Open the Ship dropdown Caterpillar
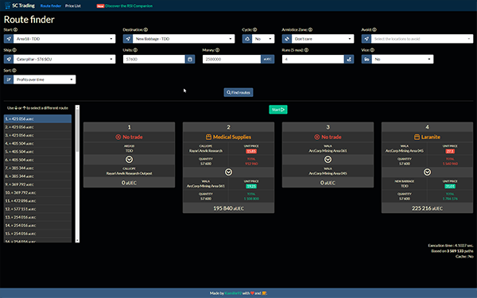 64,59
